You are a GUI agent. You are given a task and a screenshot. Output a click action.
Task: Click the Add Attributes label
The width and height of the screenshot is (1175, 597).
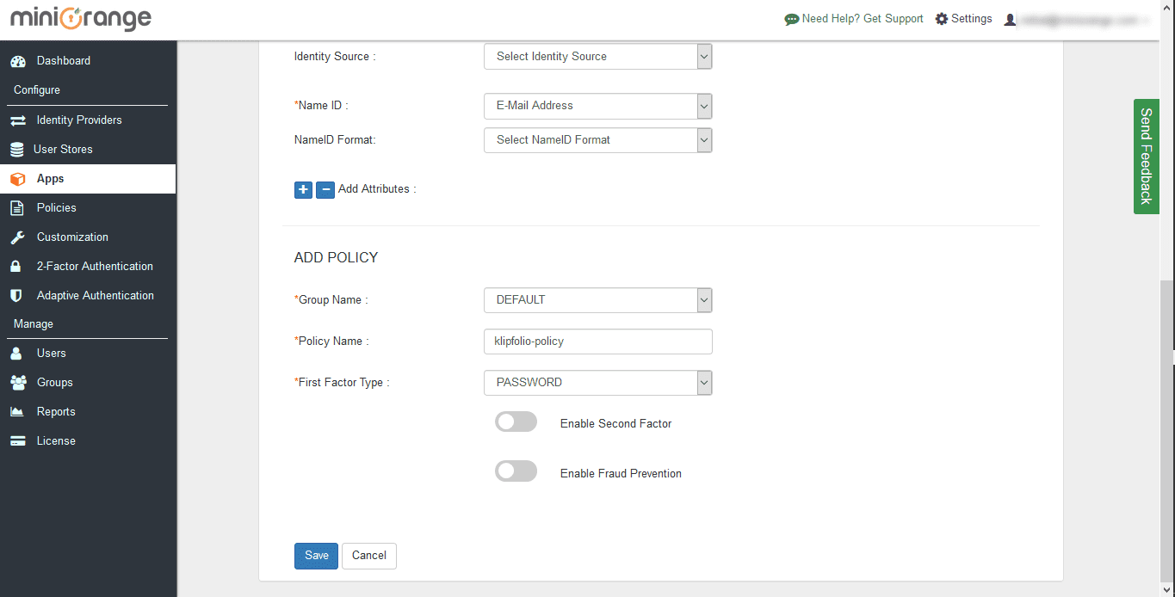377,189
